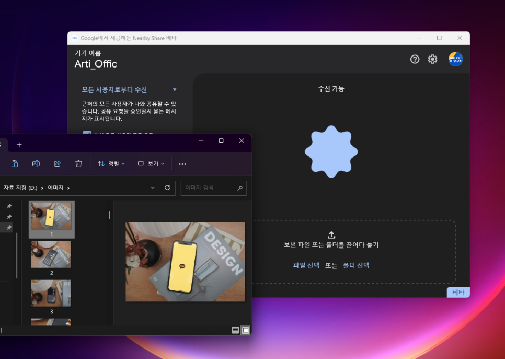The height and width of the screenshot is (359, 505).
Task: Expand chevron after 이미지 breadcrumb
Action: pyautogui.click(x=68, y=188)
